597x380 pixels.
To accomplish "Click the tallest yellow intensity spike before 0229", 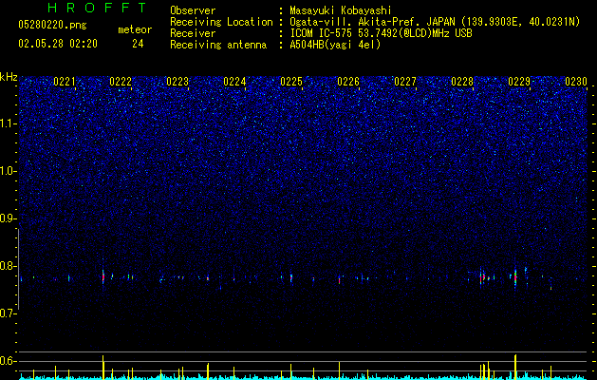I will pyautogui.click(x=515, y=367).
